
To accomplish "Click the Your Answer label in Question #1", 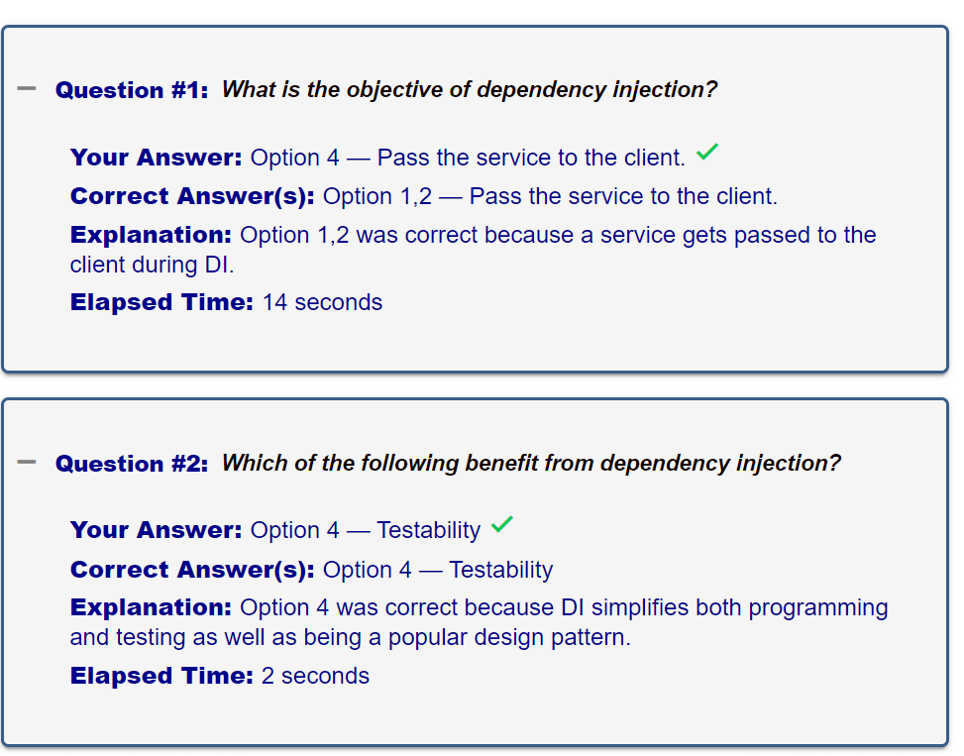I will [x=157, y=158].
